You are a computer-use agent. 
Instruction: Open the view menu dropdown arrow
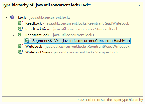click(x=139, y=5)
